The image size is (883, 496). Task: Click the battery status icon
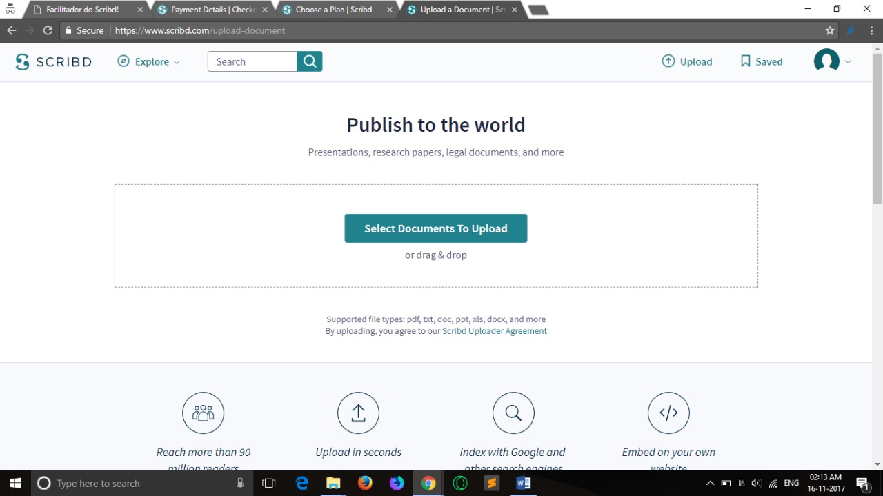(x=726, y=484)
